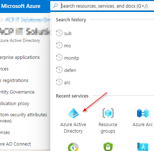
Task: Open Enterprise applications in sidebar
Action: tap(20, 57)
